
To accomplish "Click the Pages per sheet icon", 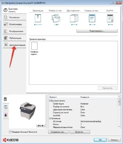I will [92, 18].
